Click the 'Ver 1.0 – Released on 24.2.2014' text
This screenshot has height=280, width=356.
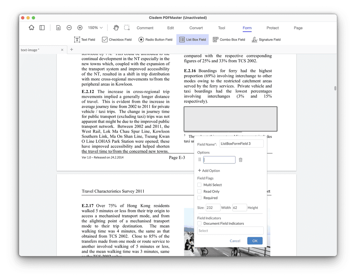[x=103, y=158]
